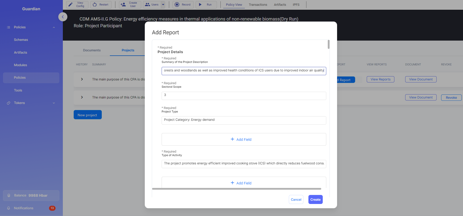The height and width of the screenshot is (216, 463).
Task: Expand the Tokens sidebar section
Action: [x=54, y=103]
